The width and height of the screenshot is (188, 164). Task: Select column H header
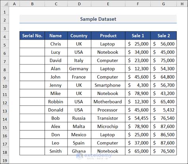pos(182,4)
